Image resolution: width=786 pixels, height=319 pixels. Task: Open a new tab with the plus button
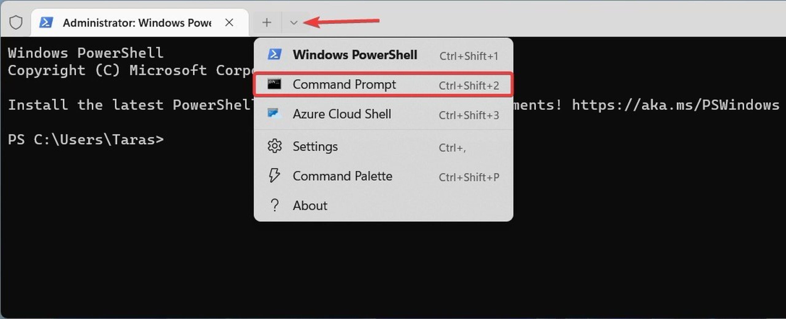click(267, 22)
